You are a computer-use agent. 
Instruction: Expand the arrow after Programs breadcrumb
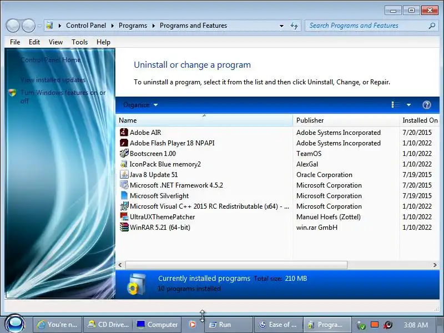pos(154,26)
